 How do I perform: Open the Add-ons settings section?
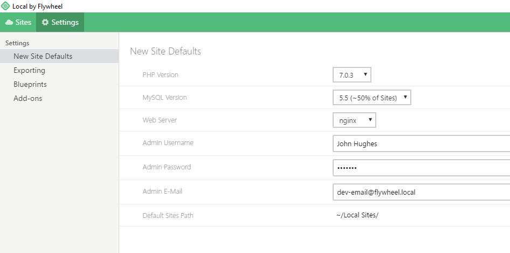coord(28,98)
